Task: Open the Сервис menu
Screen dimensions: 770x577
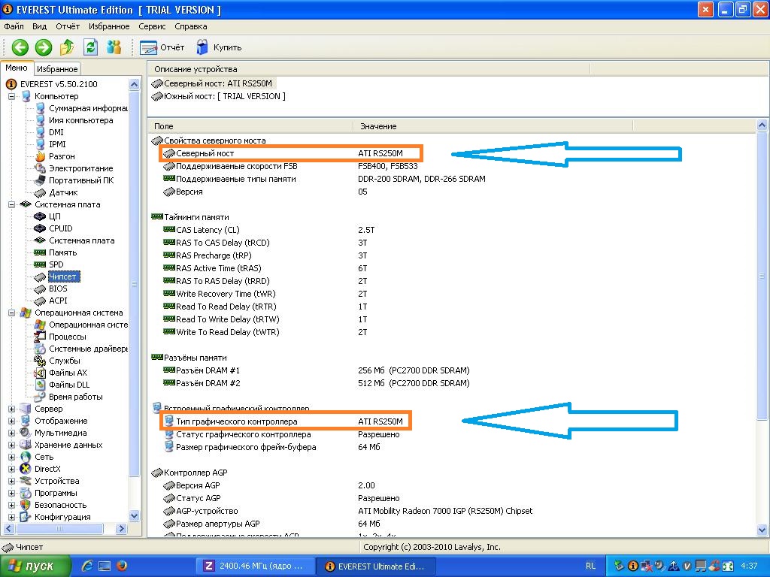Action: 152,26
